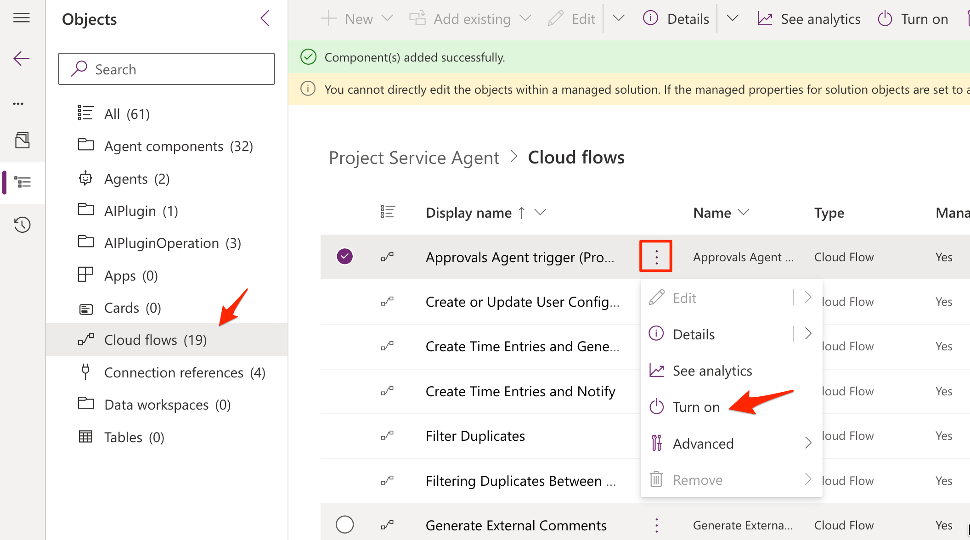Click 'Approvals Agent ...' Name cell
The height and width of the screenshot is (540, 970).
[743, 257]
